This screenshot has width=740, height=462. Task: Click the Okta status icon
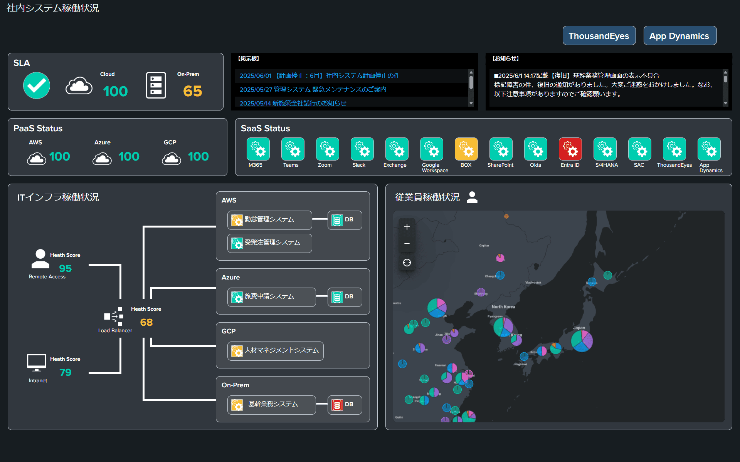(535, 149)
